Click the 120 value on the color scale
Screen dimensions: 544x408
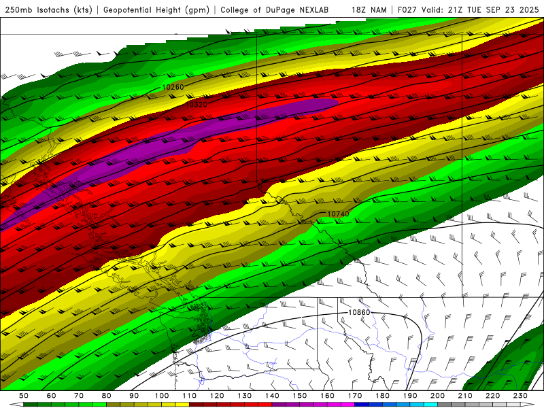coord(217,396)
